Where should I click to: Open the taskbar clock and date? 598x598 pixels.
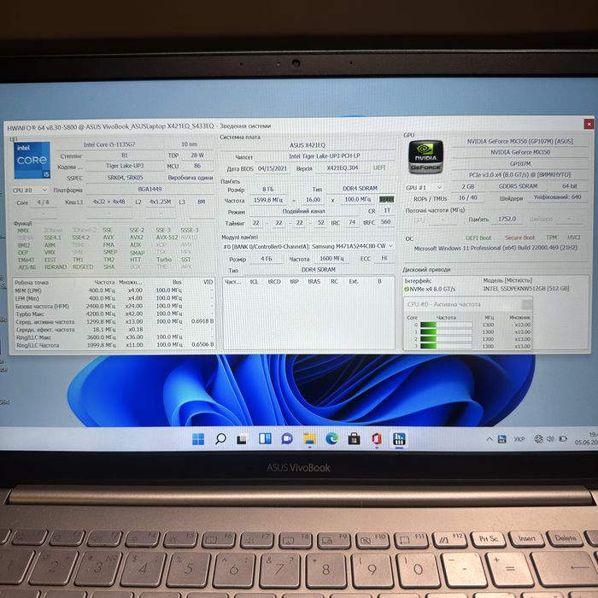[x=586, y=438]
